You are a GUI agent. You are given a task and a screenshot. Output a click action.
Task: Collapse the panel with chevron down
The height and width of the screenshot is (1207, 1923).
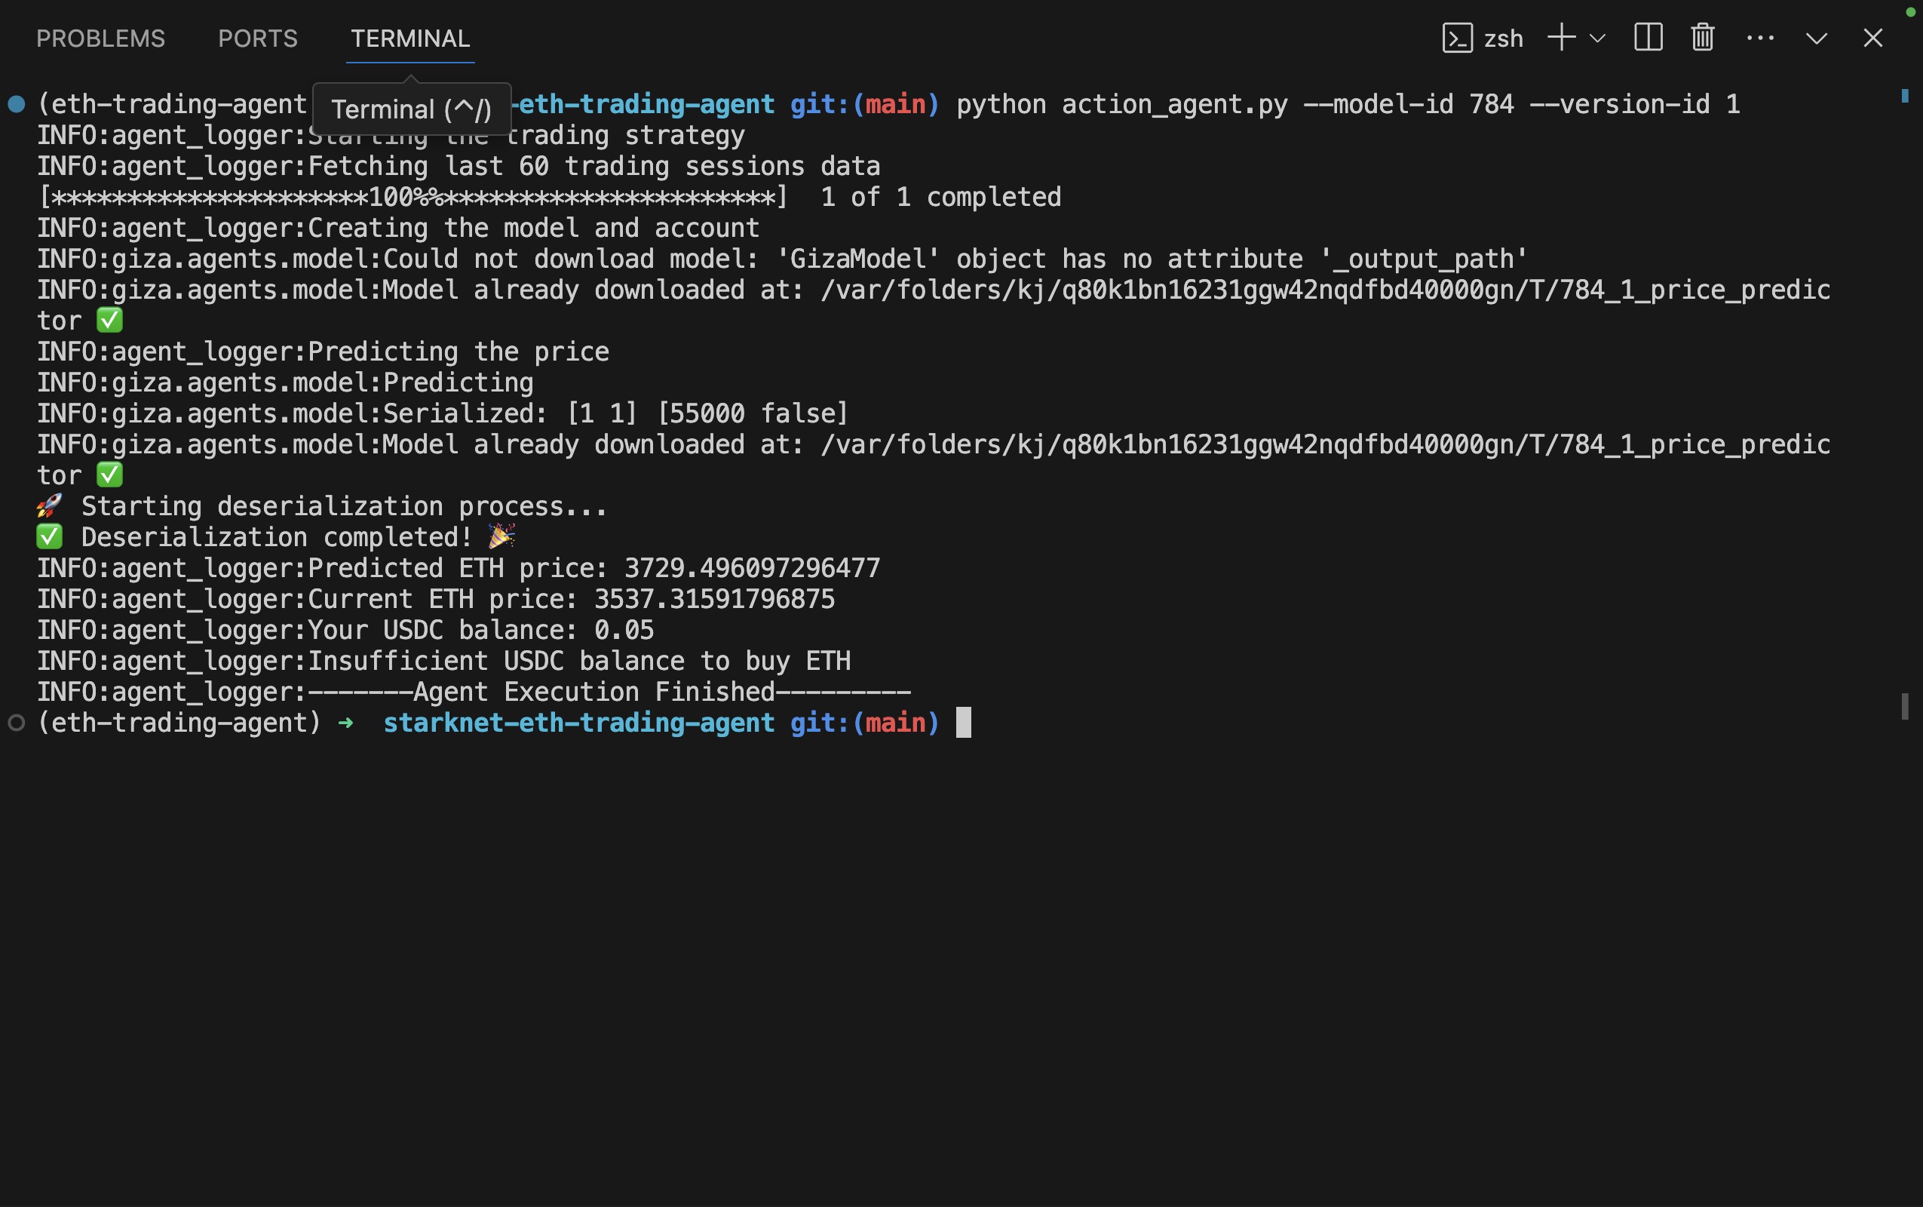(x=1817, y=38)
